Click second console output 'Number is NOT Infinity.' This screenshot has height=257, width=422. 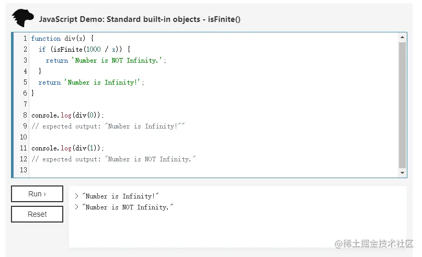click(127, 207)
